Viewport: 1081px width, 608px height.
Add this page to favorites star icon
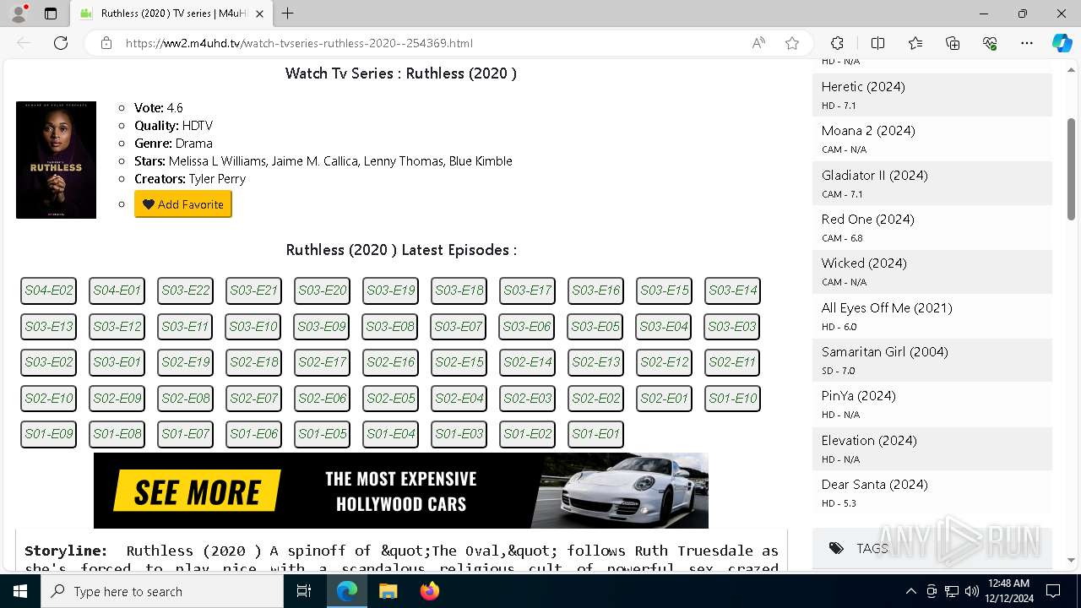tap(792, 43)
